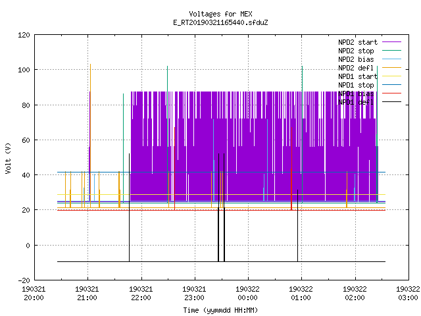Click the y-axis label 'Volt (V)'

9,159
